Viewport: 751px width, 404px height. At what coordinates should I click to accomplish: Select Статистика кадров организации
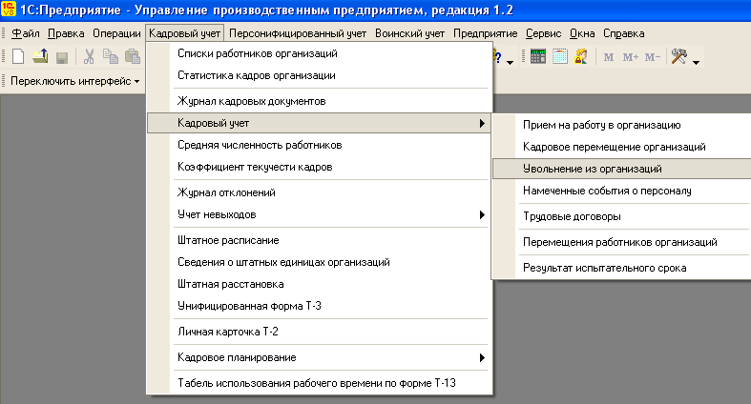319,75
